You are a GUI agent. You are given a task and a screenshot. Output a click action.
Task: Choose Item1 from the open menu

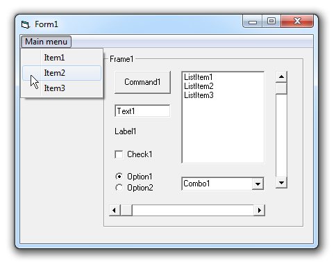coord(62,58)
